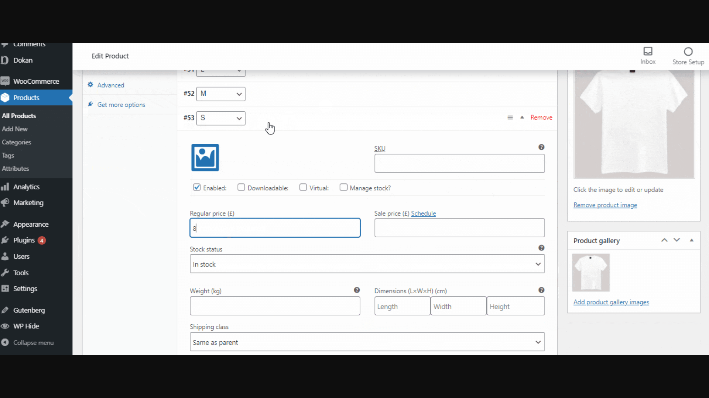709x398 pixels.
Task: Open the #52 size M dropdown
Action: pos(221,94)
